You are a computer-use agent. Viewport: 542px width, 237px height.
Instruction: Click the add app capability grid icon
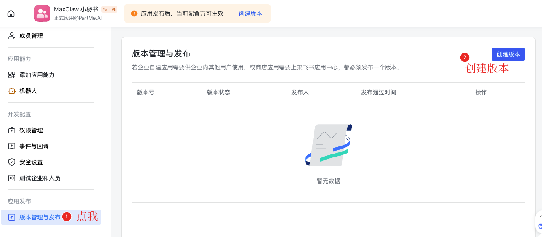[x=12, y=75]
